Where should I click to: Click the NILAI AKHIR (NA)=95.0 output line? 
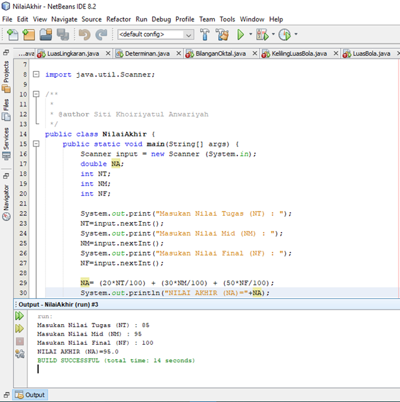pos(78,351)
